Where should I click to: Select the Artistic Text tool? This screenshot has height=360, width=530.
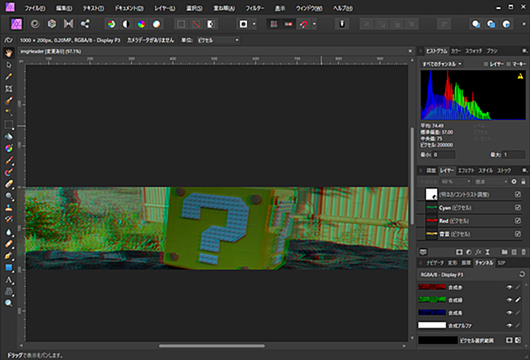coord(9,280)
